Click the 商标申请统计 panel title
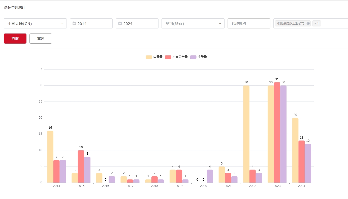 pyautogui.click(x=15, y=7)
